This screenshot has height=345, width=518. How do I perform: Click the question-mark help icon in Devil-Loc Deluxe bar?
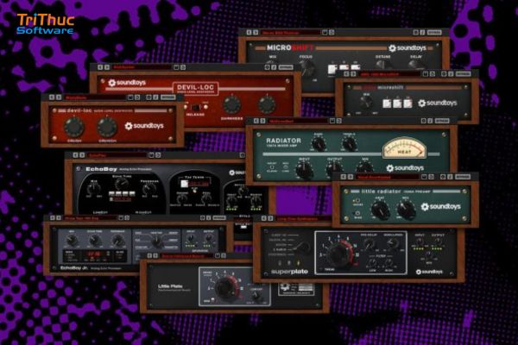[x=274, y=67]
